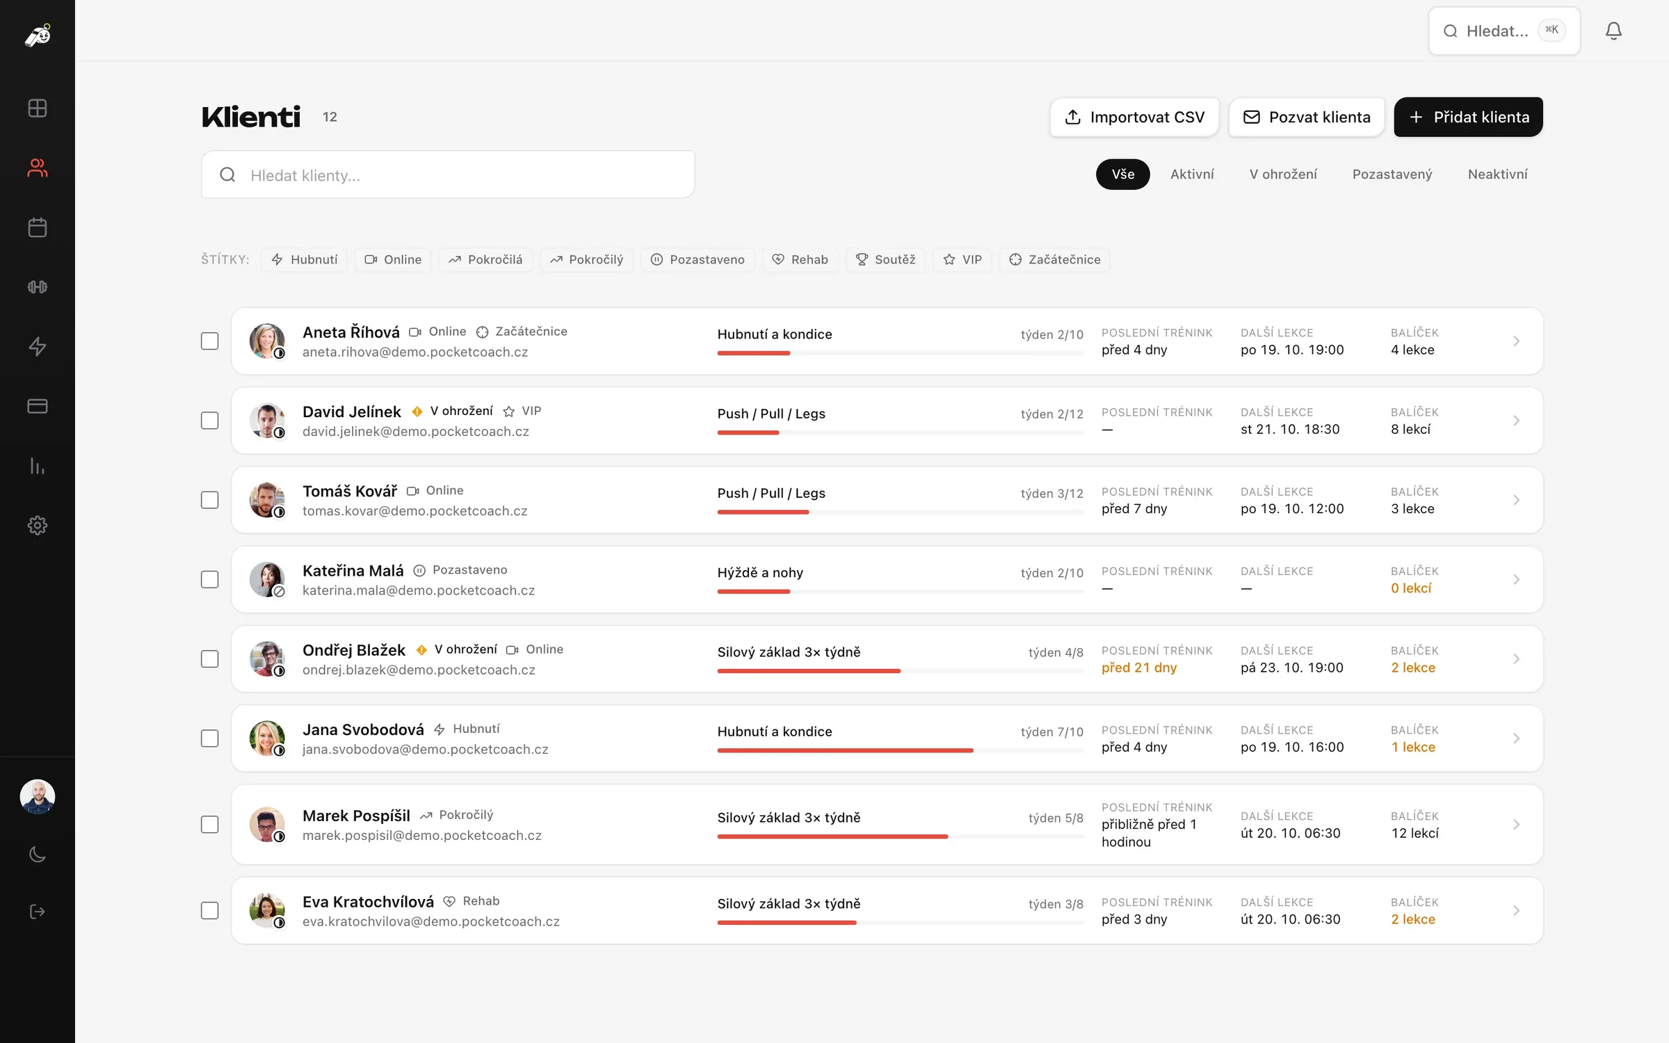This screenshot has height=1043, width=1669.
Task: Click the logout icon in sidebar
Action: pos(38,912)
